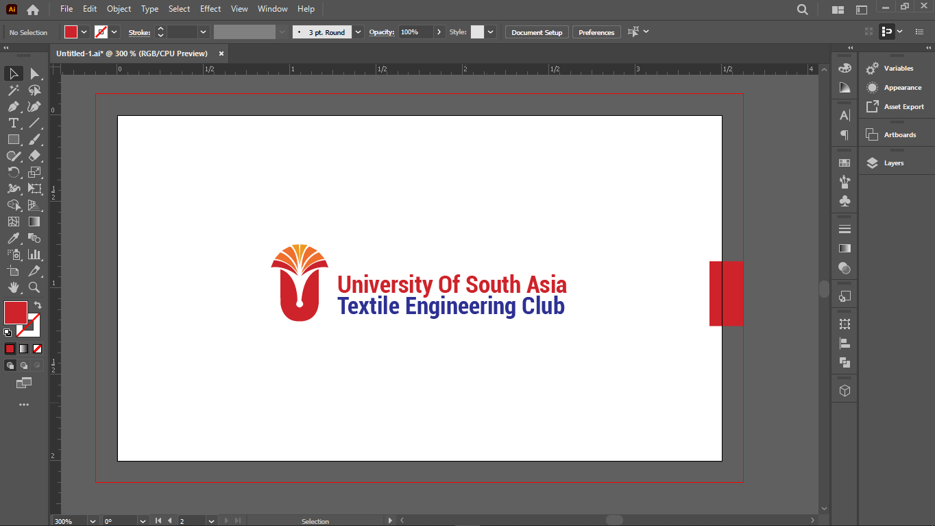The width and height of the screenshot is (935, 526).
Task: Click the red fill color swatch in toolbox
Action: pos(15,313)
